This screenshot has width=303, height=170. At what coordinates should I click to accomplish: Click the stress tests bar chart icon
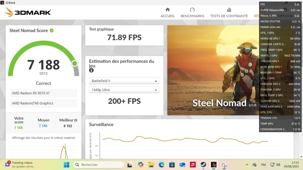tap(229, 10)
